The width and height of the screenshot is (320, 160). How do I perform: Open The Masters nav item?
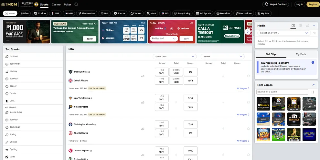click(87, 14)
